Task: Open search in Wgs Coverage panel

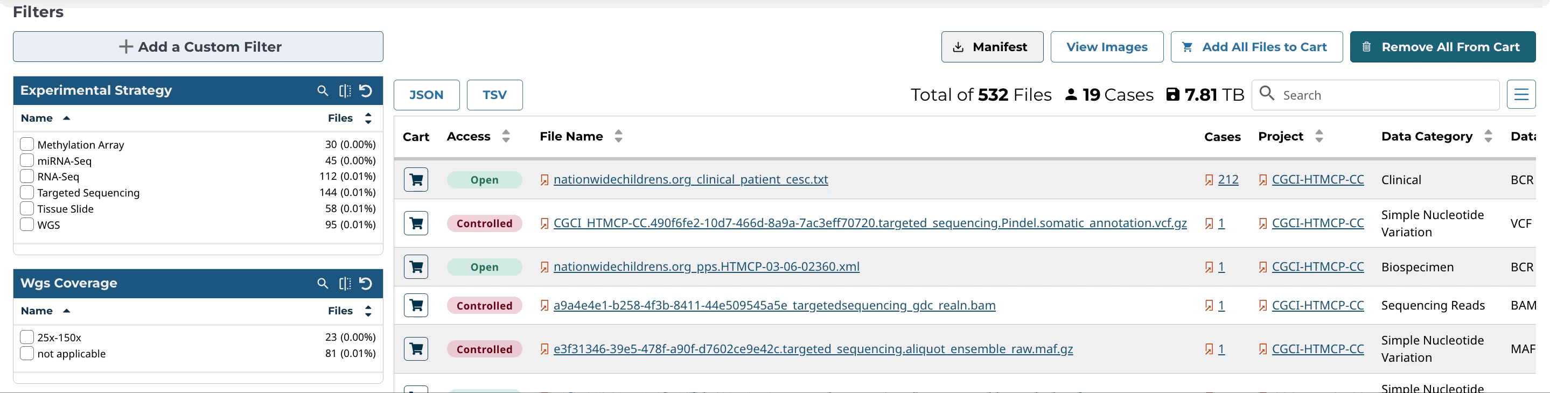Action: pyautogui.click(x=323, y=284)
